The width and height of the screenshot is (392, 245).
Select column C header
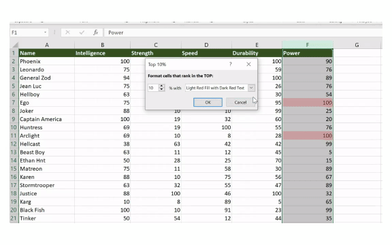156,45
